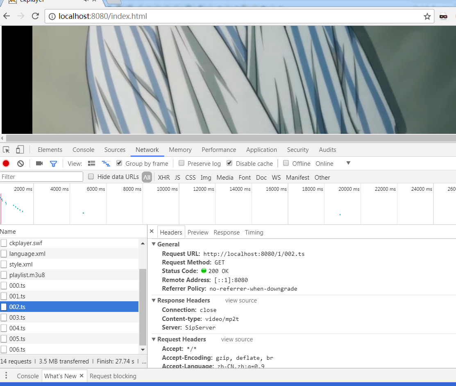The image size is (456, 386).
Task: Reload the localhost page
Action: coord(35,16)
